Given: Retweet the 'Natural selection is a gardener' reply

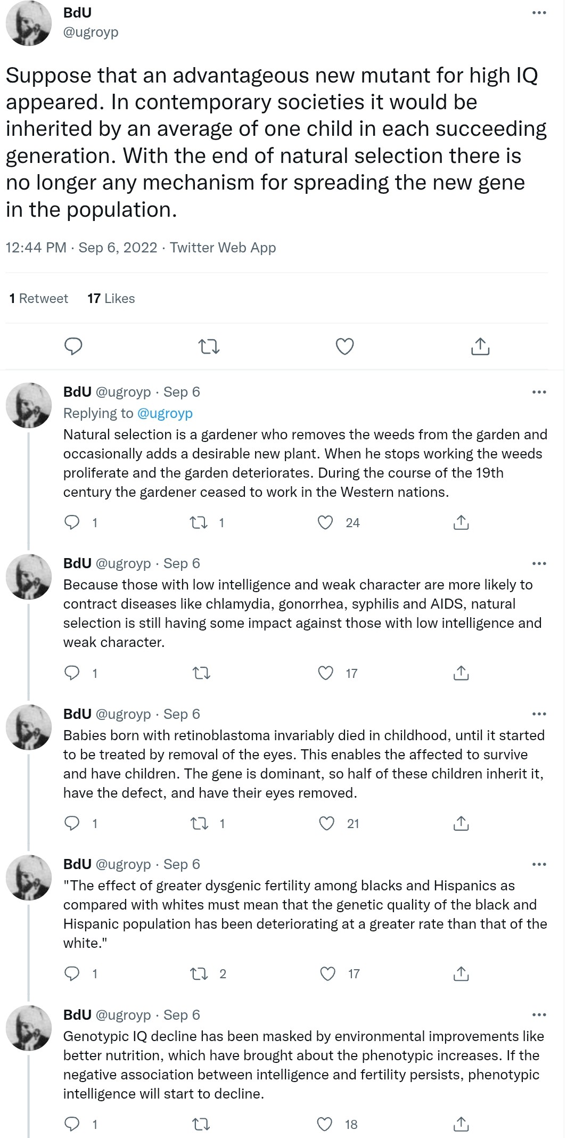Looking at the screenshot, I should (199, 522).
